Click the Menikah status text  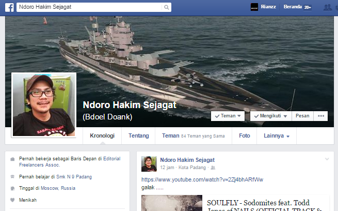coord(28,200)
